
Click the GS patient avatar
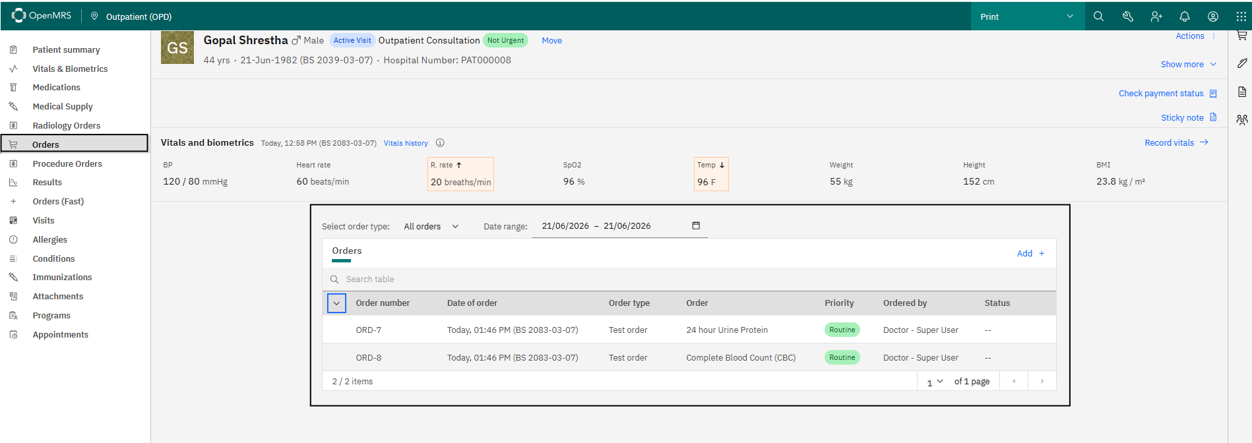tap(177, 47)
